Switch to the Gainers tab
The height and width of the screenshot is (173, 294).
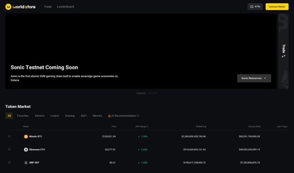[40, 116]
